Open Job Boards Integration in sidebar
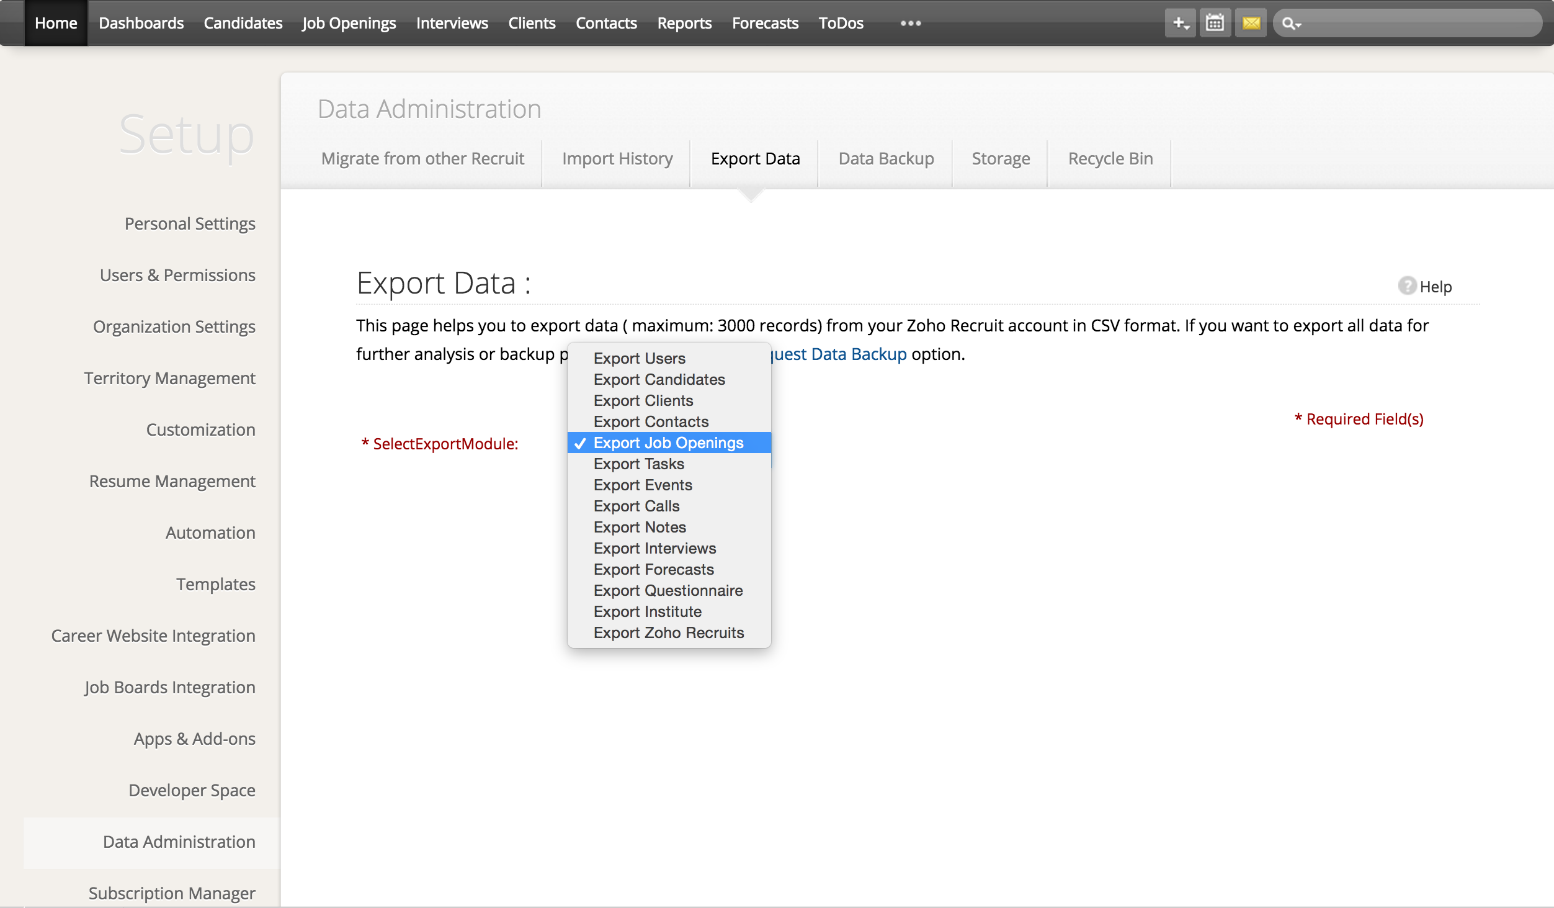1554x908 pixels. pyautogui.click(x=169, y=687)
